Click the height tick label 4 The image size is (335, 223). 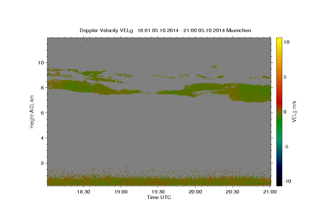point(42,138)
